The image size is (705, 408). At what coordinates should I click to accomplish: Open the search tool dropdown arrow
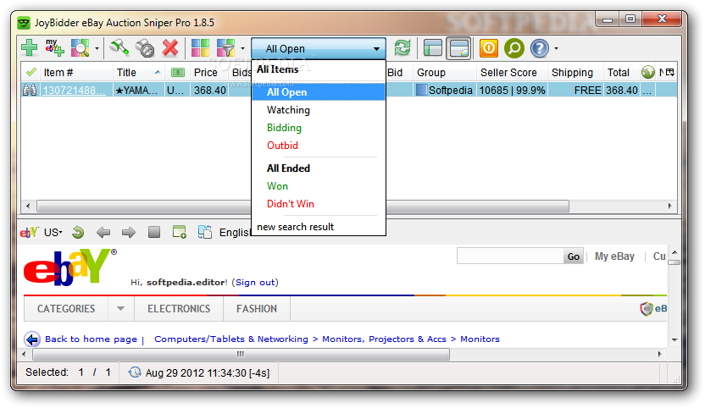[97, 48]
